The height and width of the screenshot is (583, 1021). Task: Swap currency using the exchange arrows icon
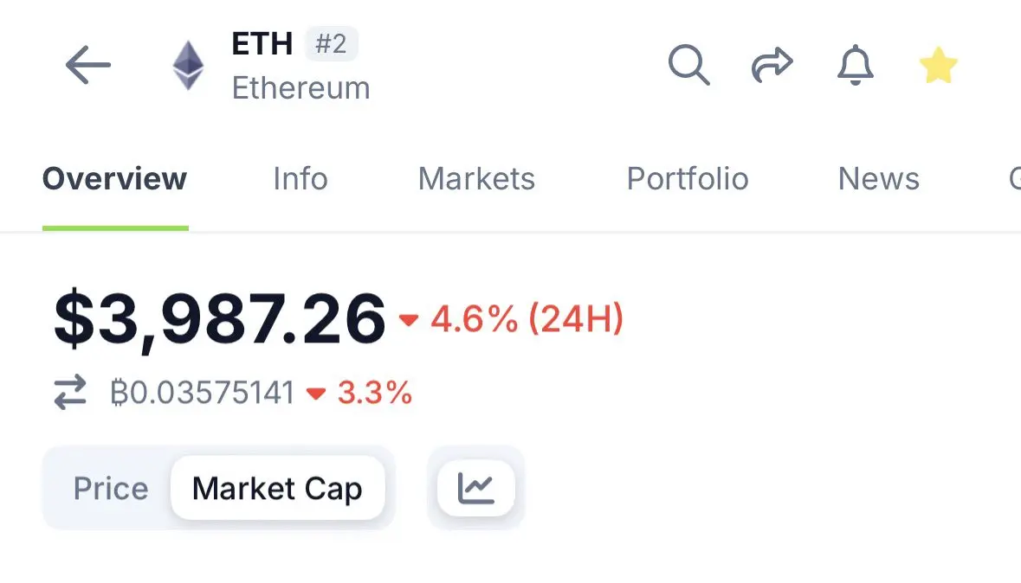pos(69,393)
